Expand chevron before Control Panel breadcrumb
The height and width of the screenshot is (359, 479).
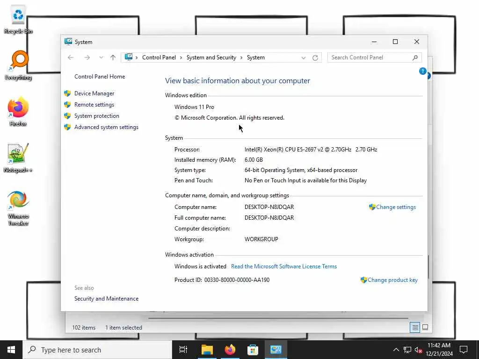(x=137, y=57)
